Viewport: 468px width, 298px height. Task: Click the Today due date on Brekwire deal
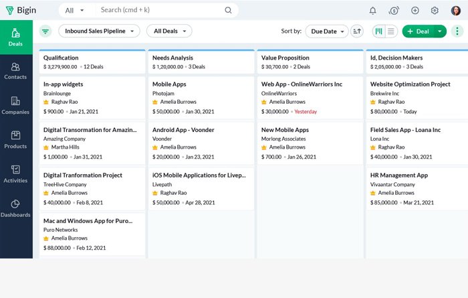click(x=410, y=112)
